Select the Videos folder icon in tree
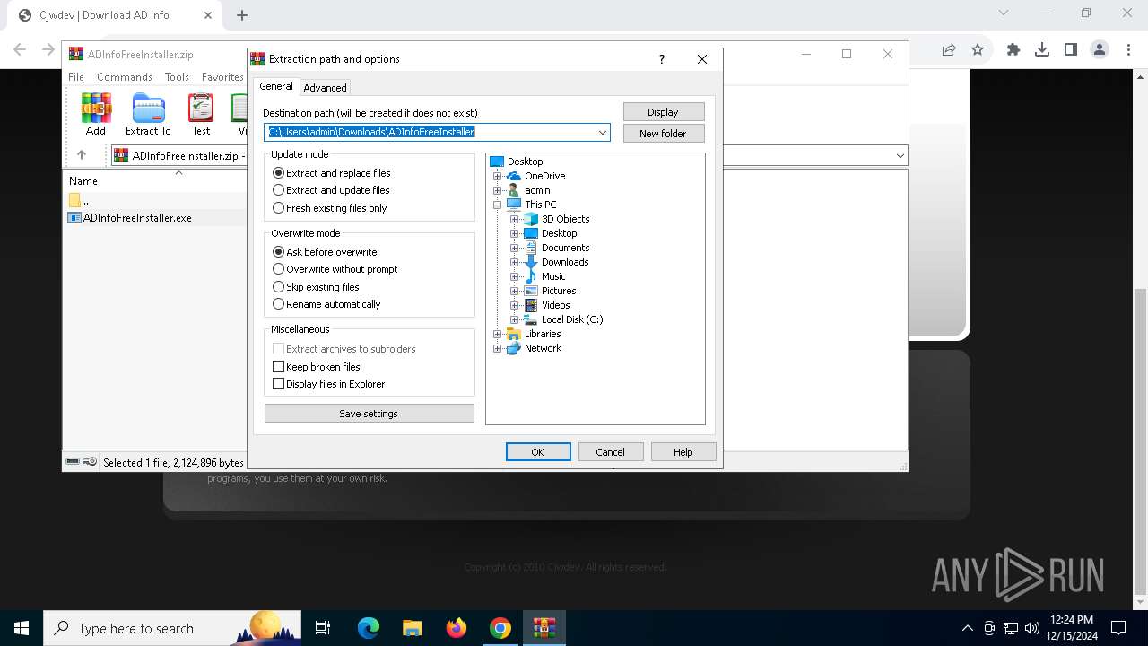The width and height of the screenshot is (1148, 646). (531, 305)
